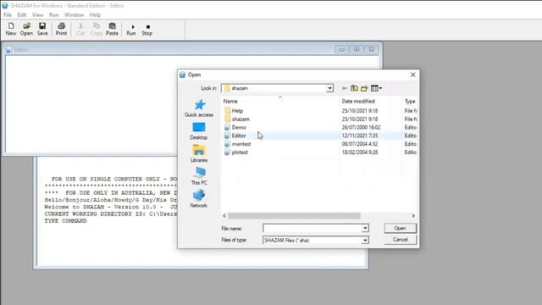542x305 pixels.
Task: Expand the Look in folder dropdown
Action: click(x=329, y=88)
